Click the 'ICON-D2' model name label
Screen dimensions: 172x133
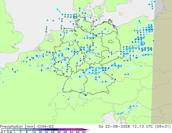pyautogui.click(x=46, y=126)
